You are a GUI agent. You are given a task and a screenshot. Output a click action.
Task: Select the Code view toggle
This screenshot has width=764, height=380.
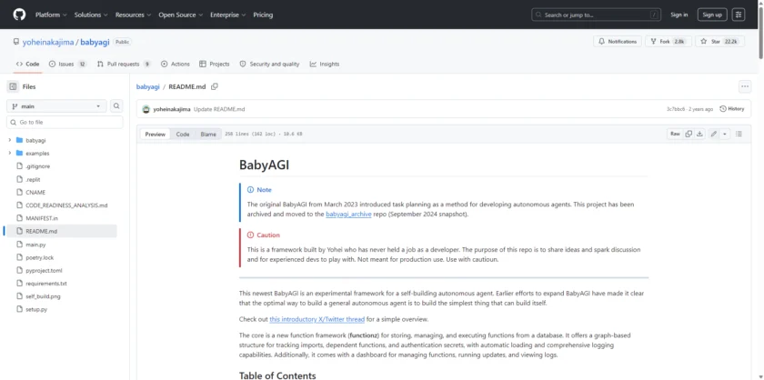click(183, 134)
